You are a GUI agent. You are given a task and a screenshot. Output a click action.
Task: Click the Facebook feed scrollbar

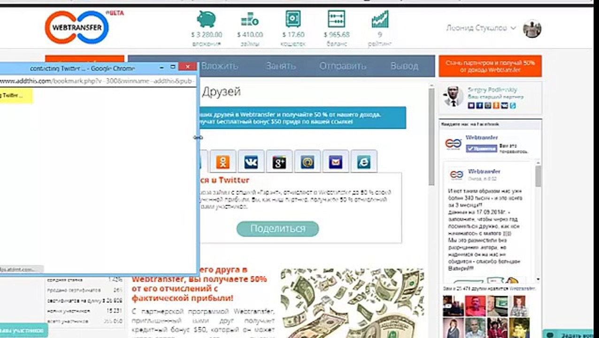click(x=538, y=176)
